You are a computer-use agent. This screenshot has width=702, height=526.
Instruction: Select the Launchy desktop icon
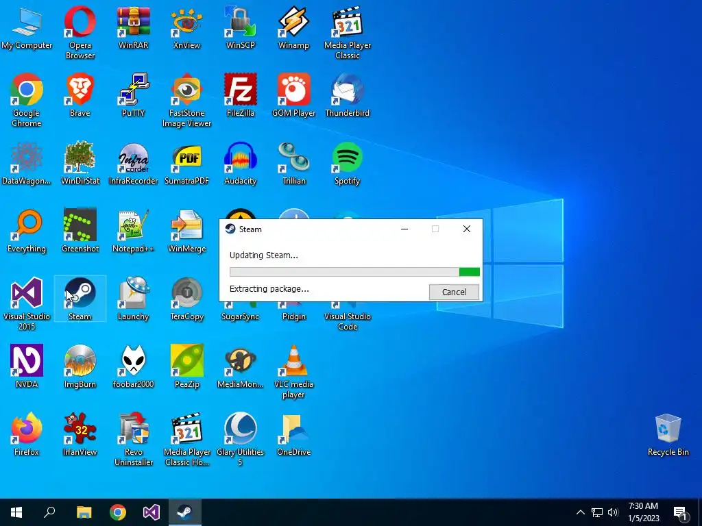pos(134,299)
